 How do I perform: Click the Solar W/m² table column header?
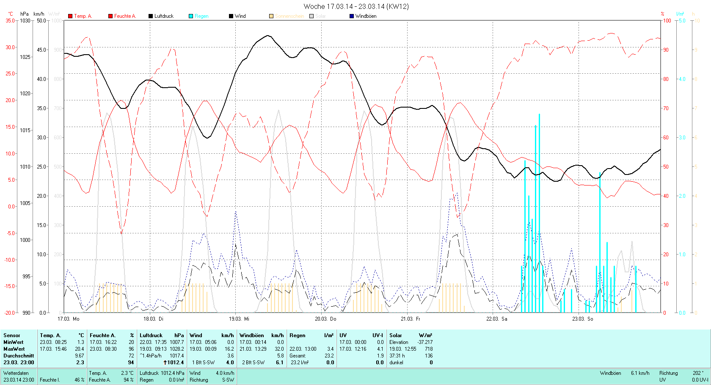coord(411,335)
